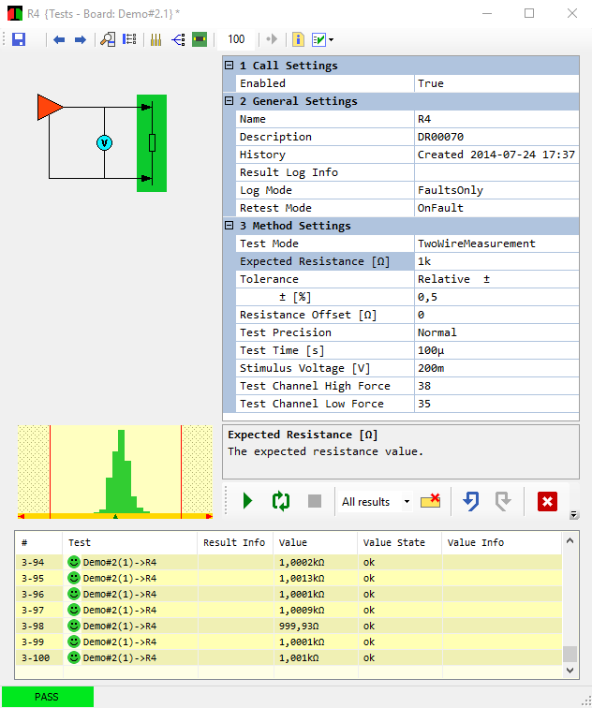This screenshot has height=708, width=592.
Task: Select Test Mode TwoWireMeasurement value
Action: pos(496,243)
